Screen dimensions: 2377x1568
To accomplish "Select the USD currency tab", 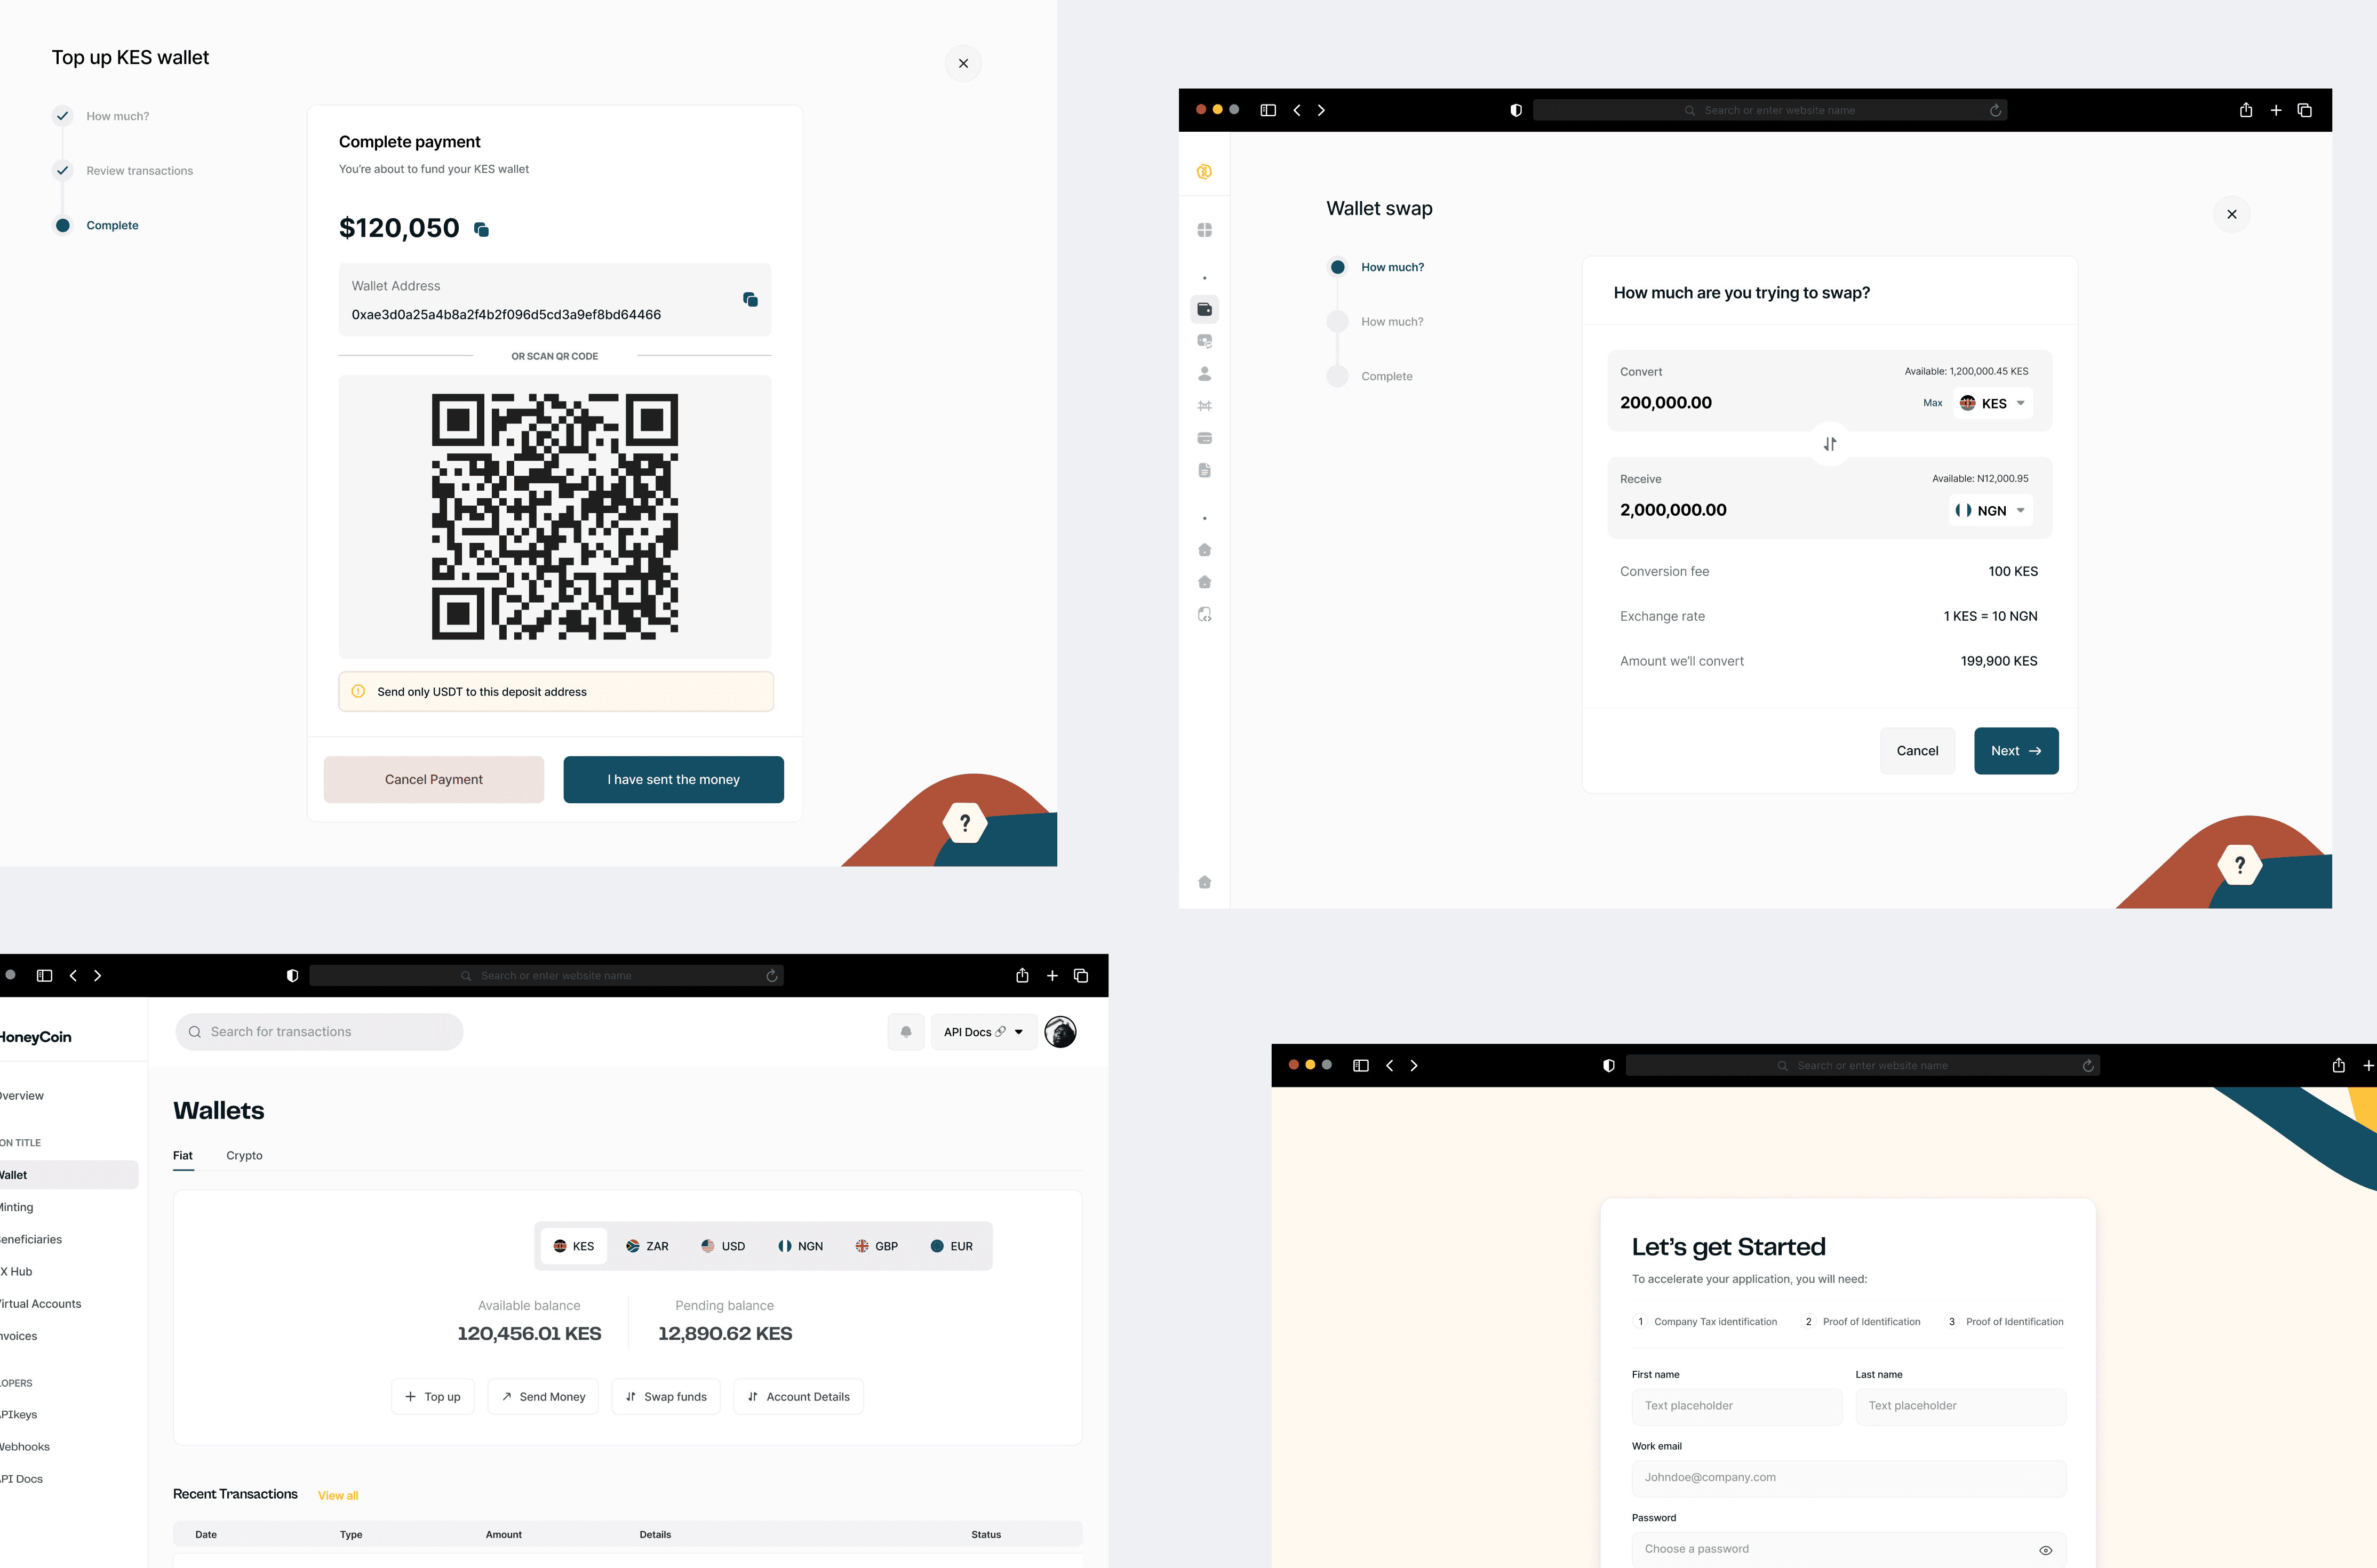I will [723, 1246].
